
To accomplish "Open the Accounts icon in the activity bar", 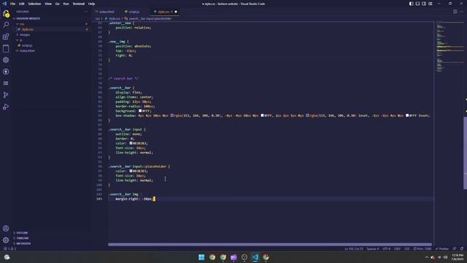I will [6, 229].
